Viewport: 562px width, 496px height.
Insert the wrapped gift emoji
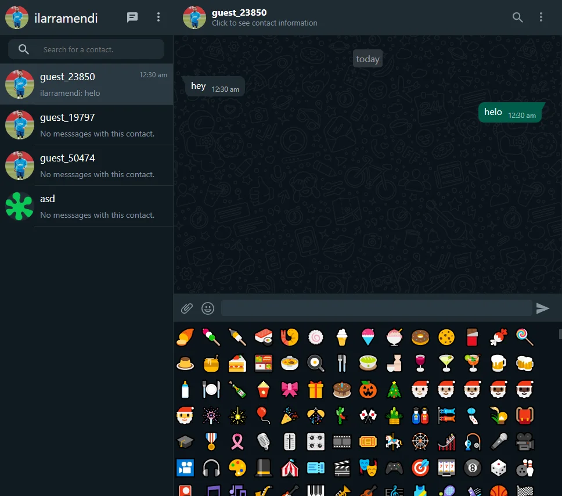point(316,390)
